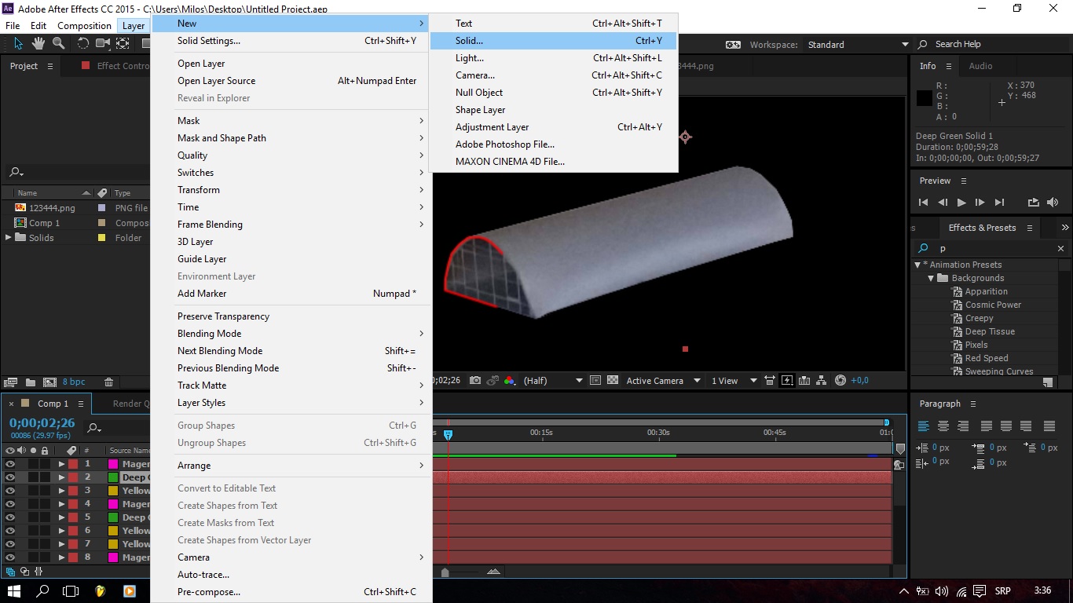This screenshot has width=1073, height=603.
Task: Switch to the Render Queue tab
Action: pyautogui.click(x=131, y=404)
